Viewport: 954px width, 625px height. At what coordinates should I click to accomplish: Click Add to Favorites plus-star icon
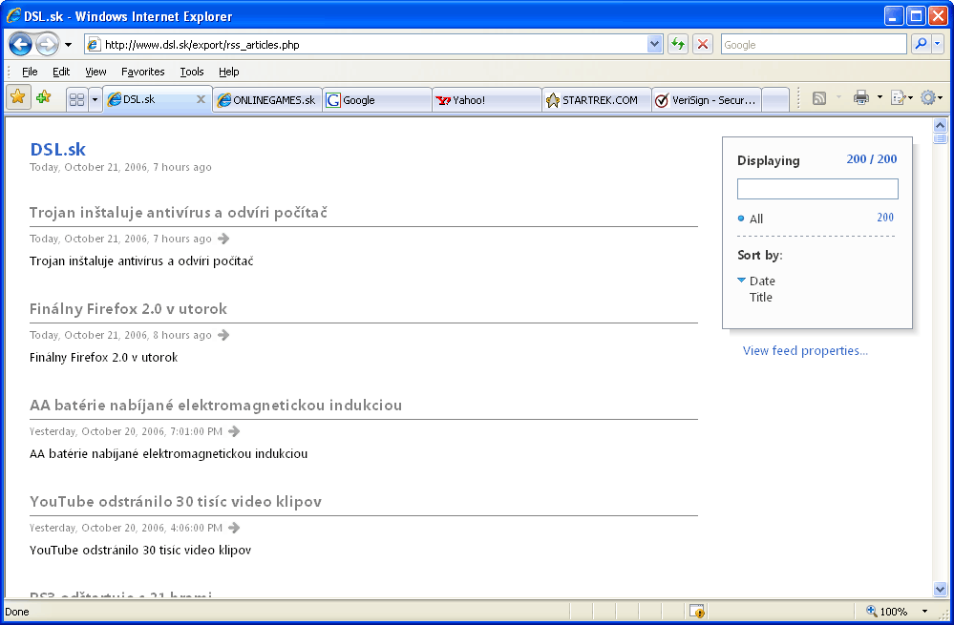click(x=43, y=97)
